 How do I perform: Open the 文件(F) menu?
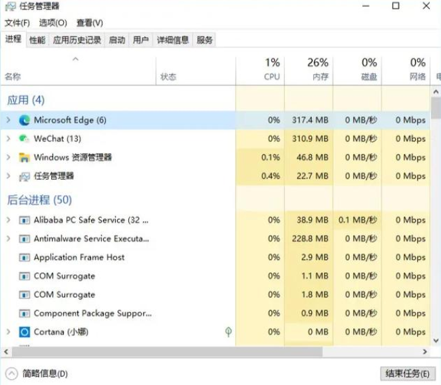17,23
